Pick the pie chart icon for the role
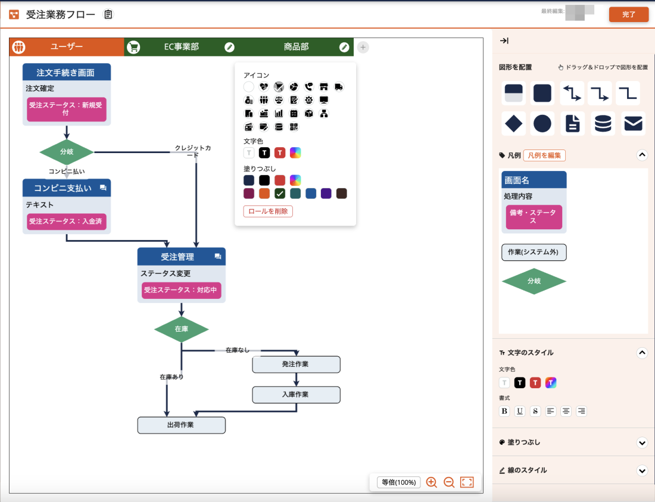The image size is (655, 502). pyautogui.click(x=292, y=86)
